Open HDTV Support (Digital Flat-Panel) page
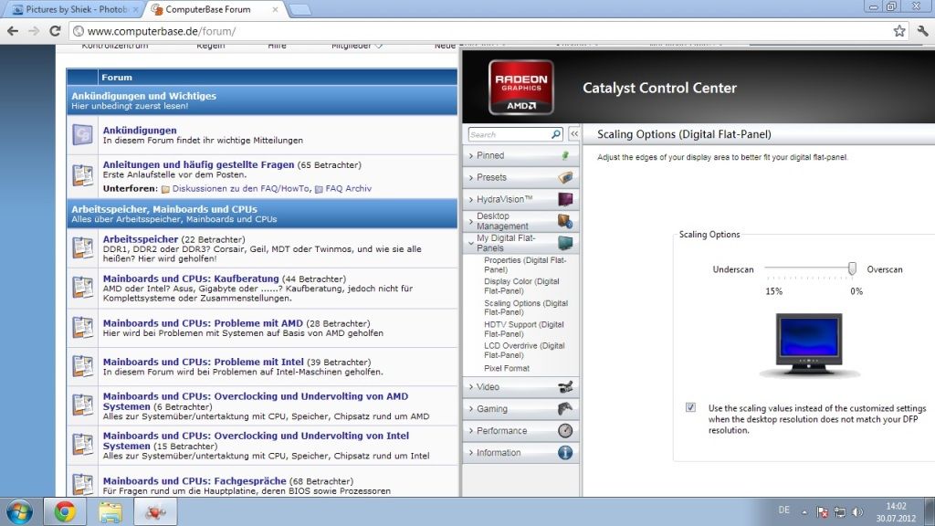 [x=523, y=329]
